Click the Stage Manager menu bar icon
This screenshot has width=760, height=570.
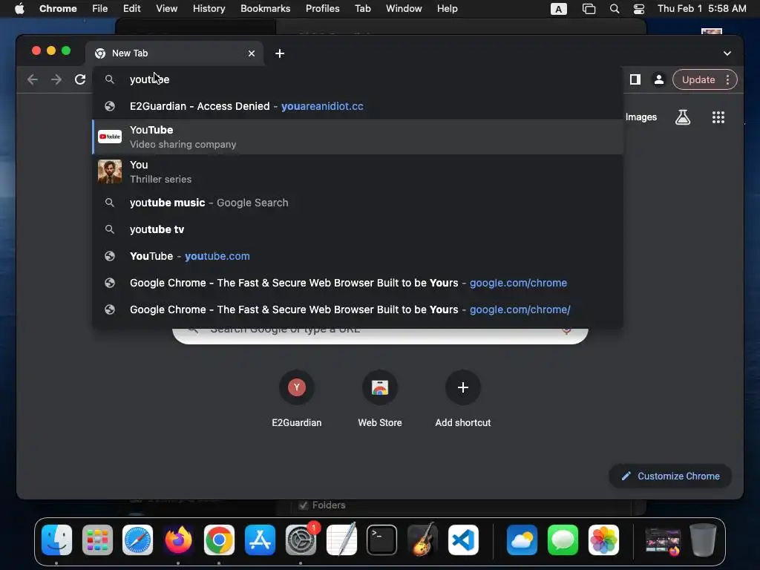point(589,9)
